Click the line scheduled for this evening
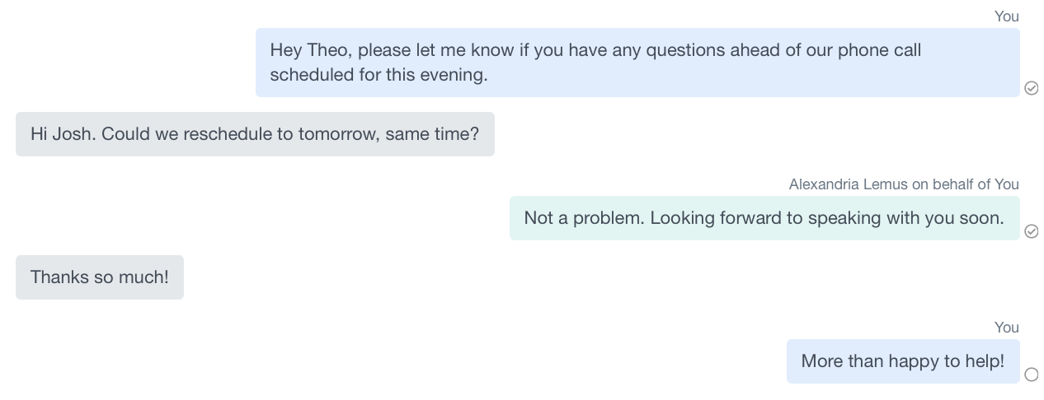The height and width of the screenshot is (400, 1044). pyautogui.click(x=379, y=75)
